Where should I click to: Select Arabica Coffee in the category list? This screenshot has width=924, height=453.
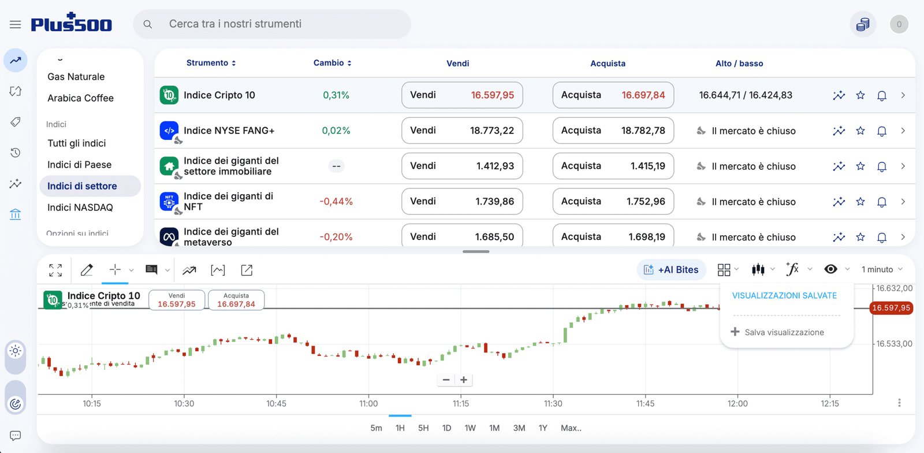[81, 98]
